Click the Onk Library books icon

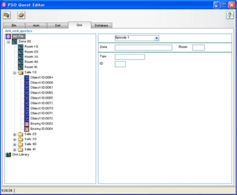8,155
